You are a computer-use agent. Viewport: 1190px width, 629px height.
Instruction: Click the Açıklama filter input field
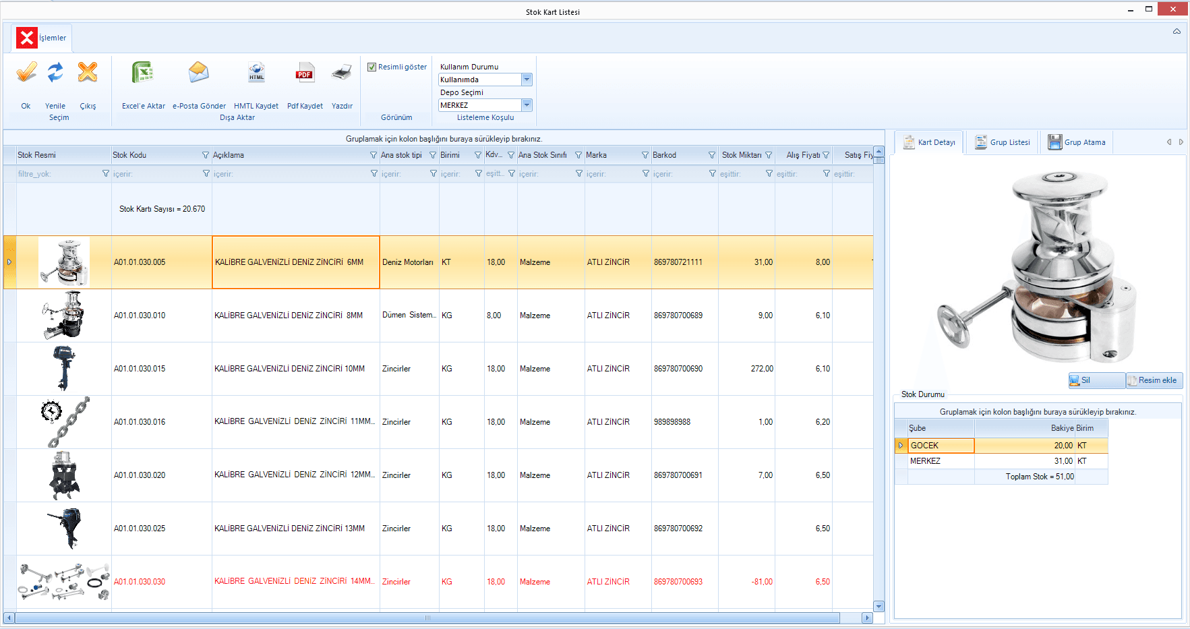(x=290, y=174)
